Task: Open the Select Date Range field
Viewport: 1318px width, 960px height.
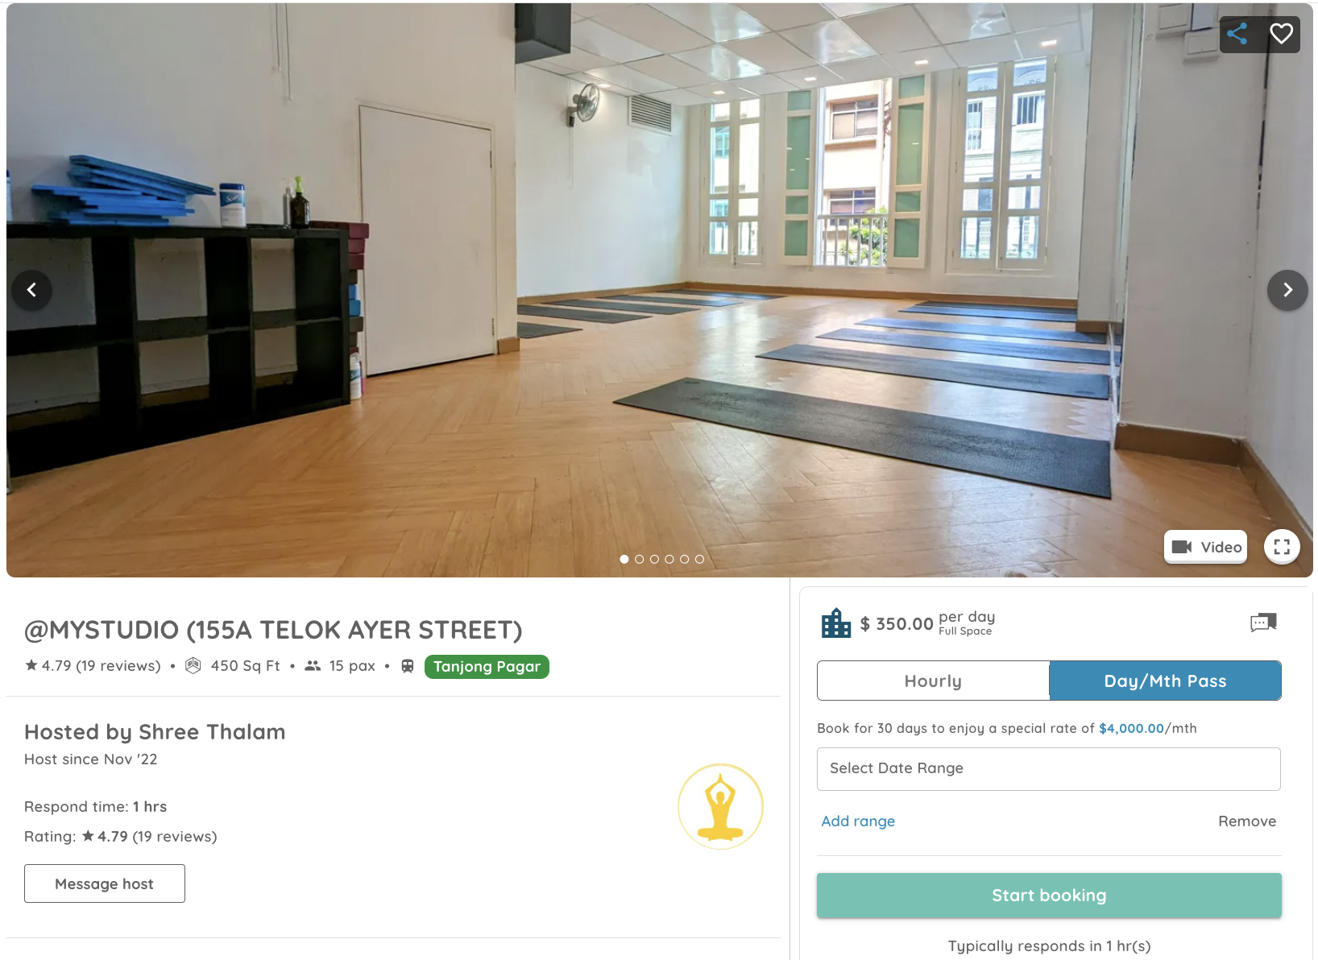Action: tap(1049, 769)
